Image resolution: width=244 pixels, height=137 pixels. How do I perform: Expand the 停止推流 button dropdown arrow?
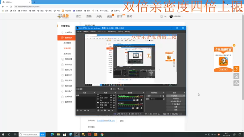tap(184, 96)
